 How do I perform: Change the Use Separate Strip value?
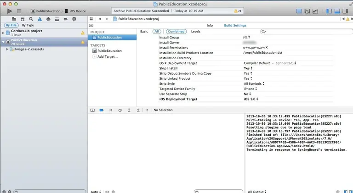[247, 94]
